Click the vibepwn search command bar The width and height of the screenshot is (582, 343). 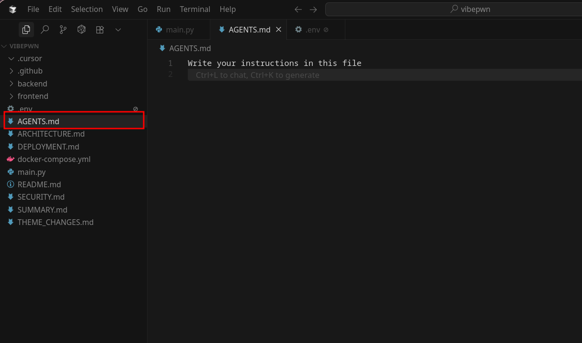point(453,10)
